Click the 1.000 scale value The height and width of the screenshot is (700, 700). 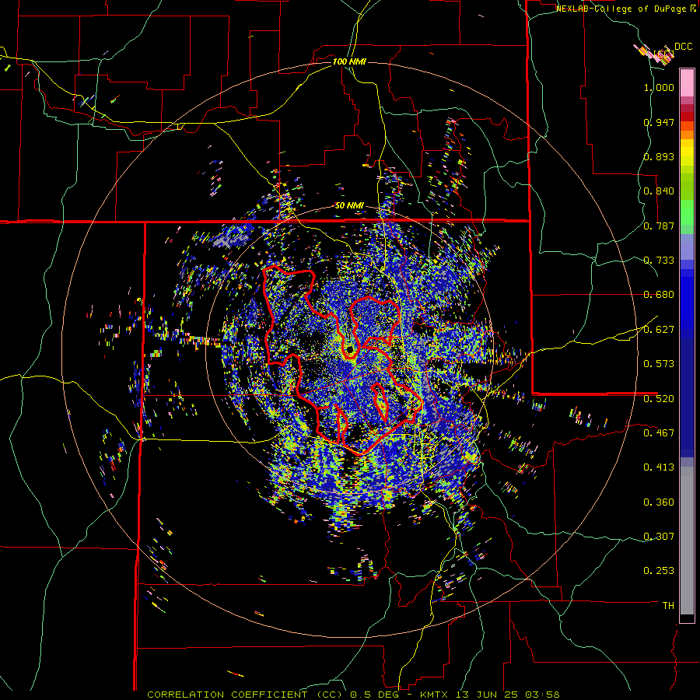659,87
